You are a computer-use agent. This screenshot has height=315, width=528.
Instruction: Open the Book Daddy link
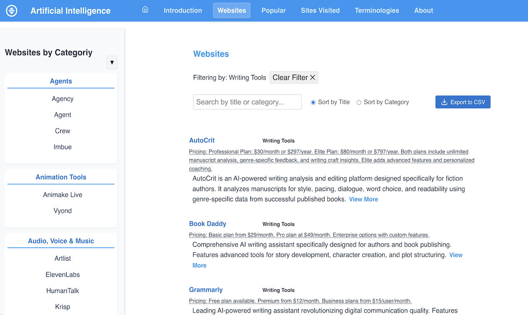[207, 224]
